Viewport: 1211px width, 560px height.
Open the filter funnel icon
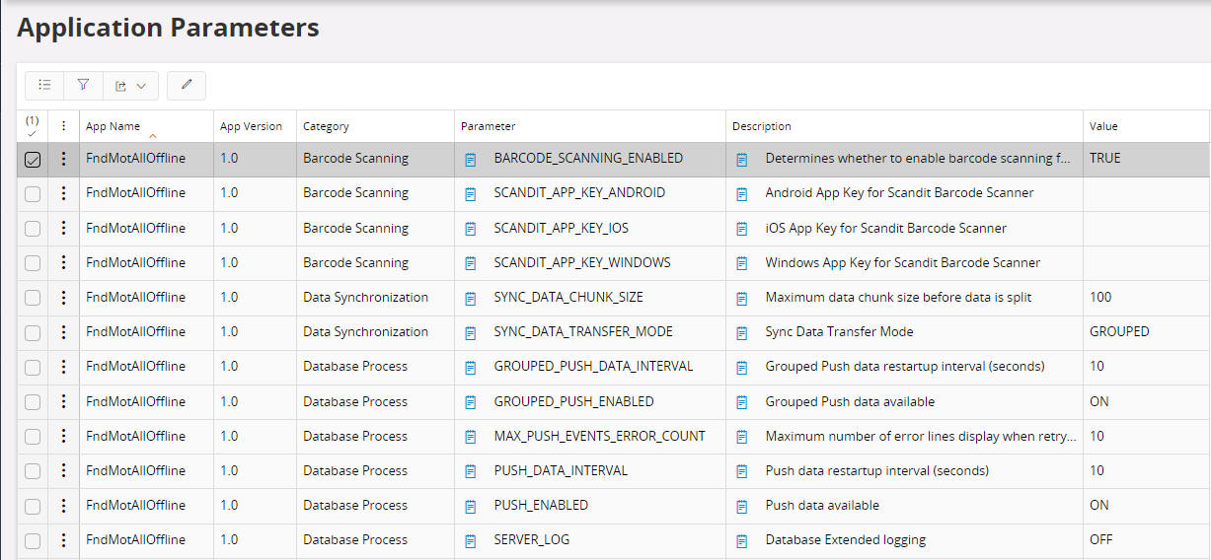83,86
